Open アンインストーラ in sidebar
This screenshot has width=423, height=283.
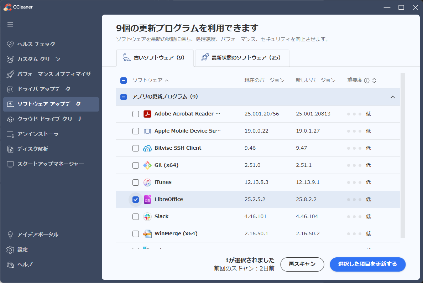pos(51,134)
